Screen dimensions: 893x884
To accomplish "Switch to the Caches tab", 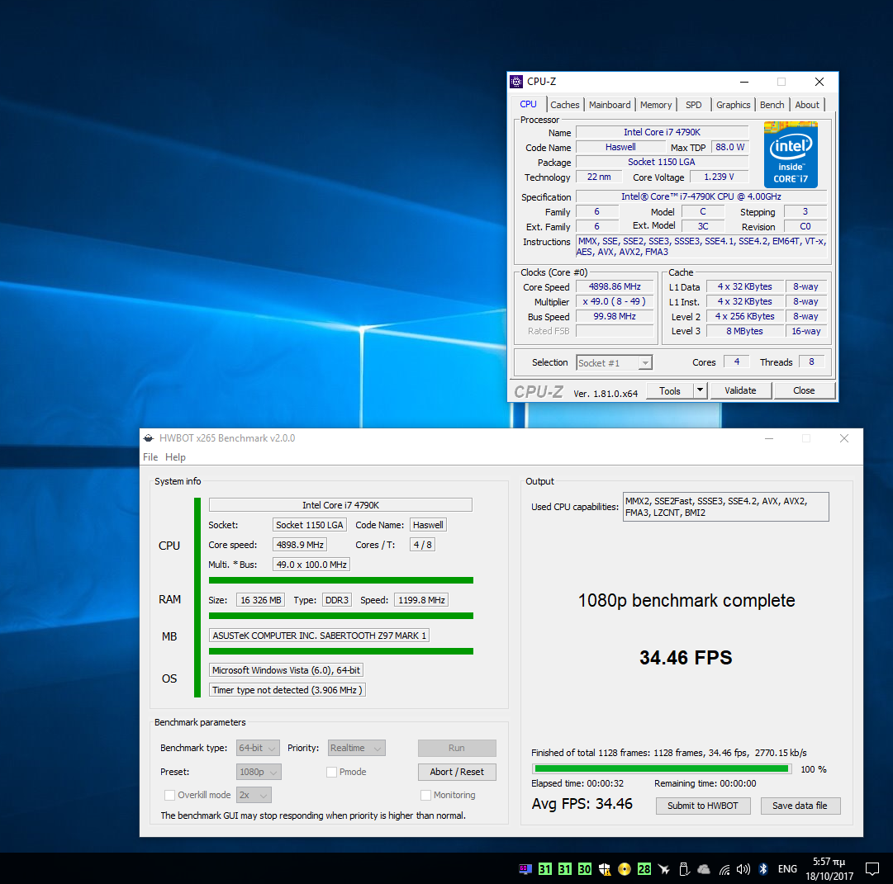I will [565, 105].
